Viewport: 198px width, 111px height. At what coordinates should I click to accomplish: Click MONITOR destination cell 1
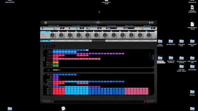[54, 80]
